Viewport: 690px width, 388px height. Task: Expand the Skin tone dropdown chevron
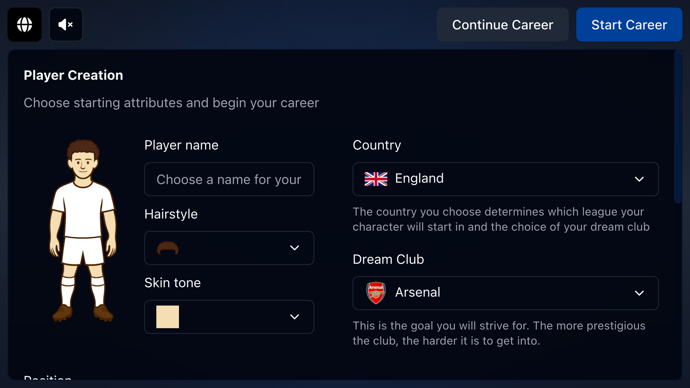point(294,317)
